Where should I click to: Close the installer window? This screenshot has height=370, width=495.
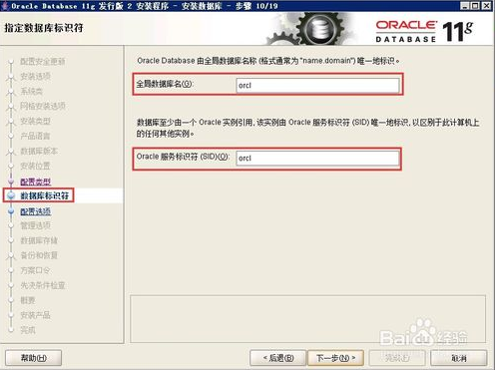487,6
